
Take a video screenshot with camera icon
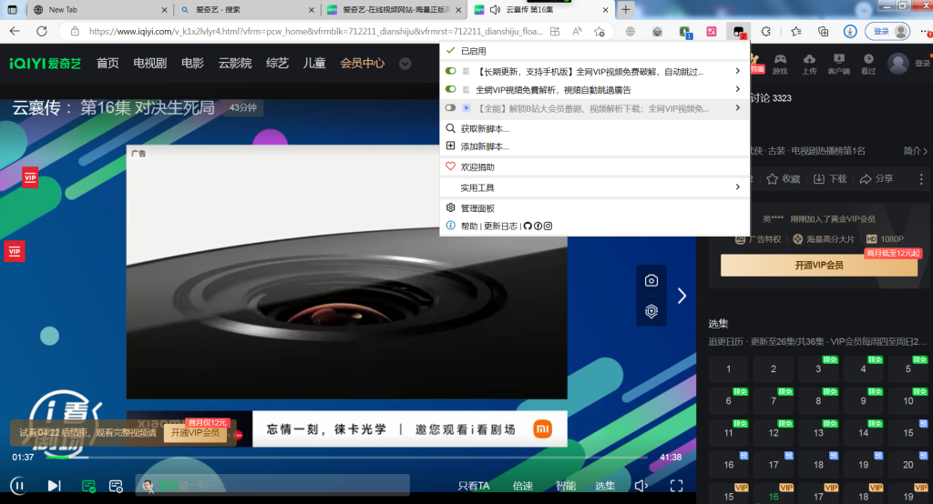point(651,280)
